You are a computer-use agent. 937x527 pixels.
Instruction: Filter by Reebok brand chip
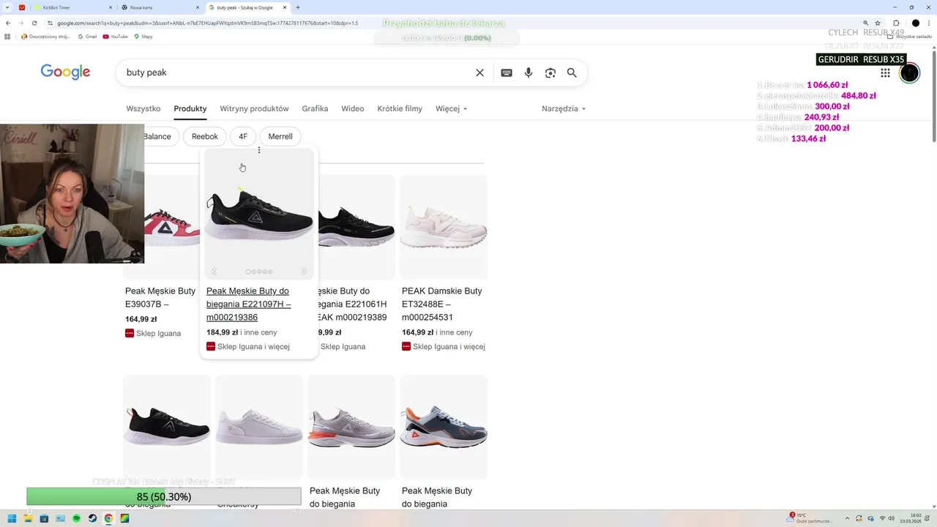coord(205,136)
